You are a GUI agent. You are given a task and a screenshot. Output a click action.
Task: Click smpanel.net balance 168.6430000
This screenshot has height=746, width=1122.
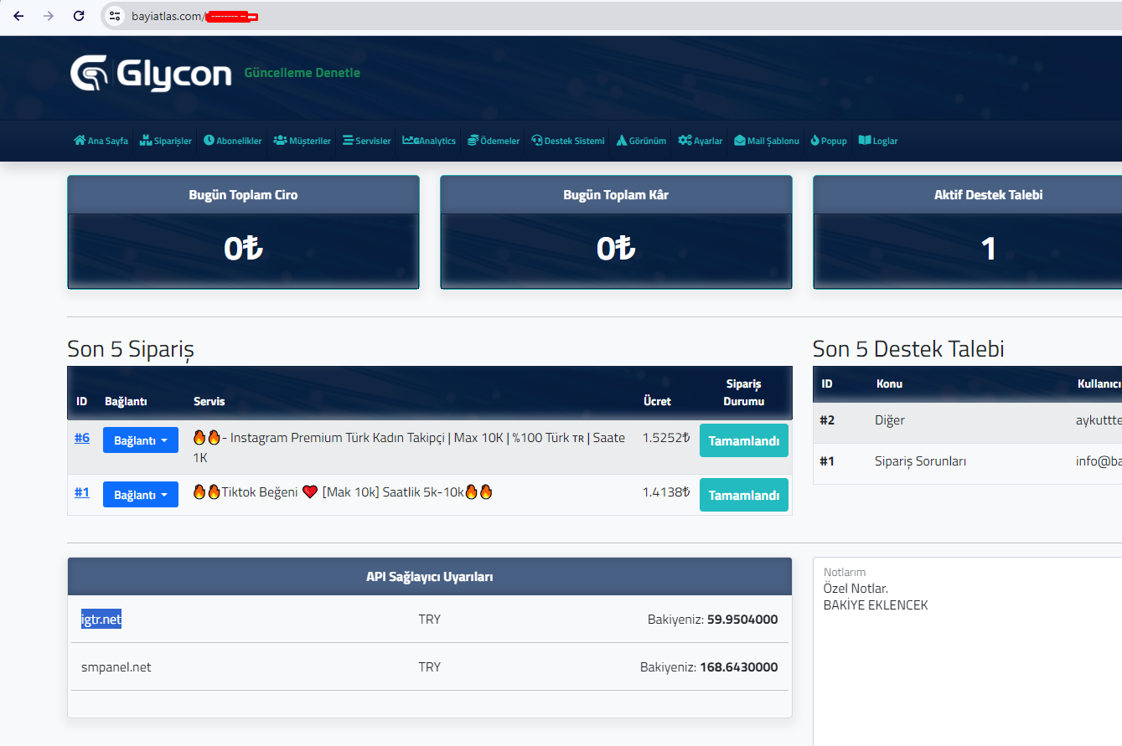(x=739, y=667)
